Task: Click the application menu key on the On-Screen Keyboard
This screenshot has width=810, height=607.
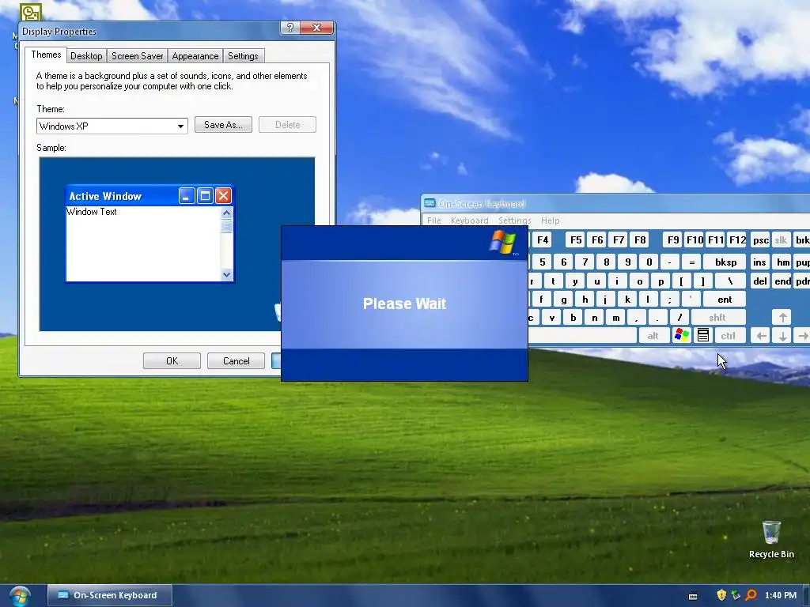Action: tap(703, 335)
